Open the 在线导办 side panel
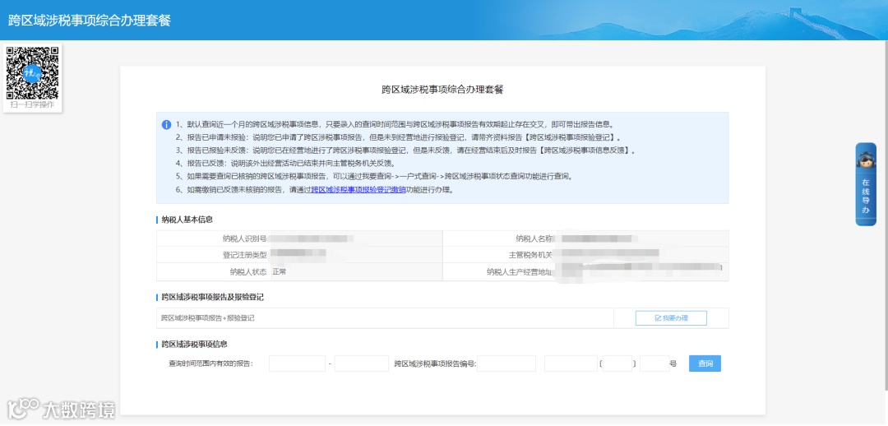 click(866, 184)
